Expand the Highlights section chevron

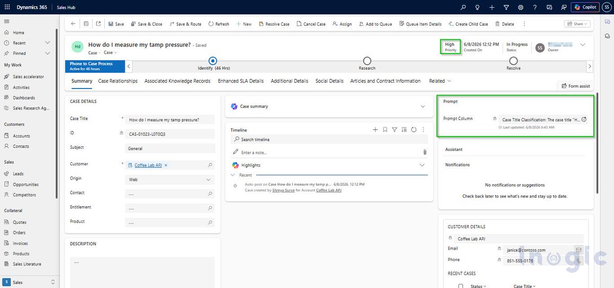(x=422, y=165)
